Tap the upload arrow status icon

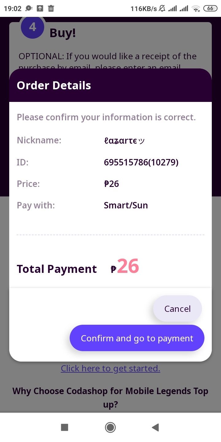coord(40,9)
